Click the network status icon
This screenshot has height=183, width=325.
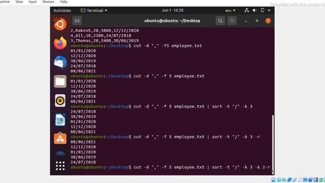(x=247, y=10)
